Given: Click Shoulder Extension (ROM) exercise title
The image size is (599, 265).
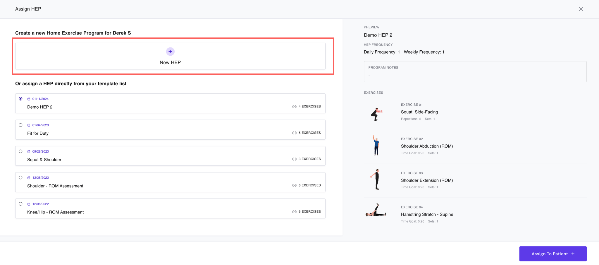Looking at the screenshot, I should 427,180.
